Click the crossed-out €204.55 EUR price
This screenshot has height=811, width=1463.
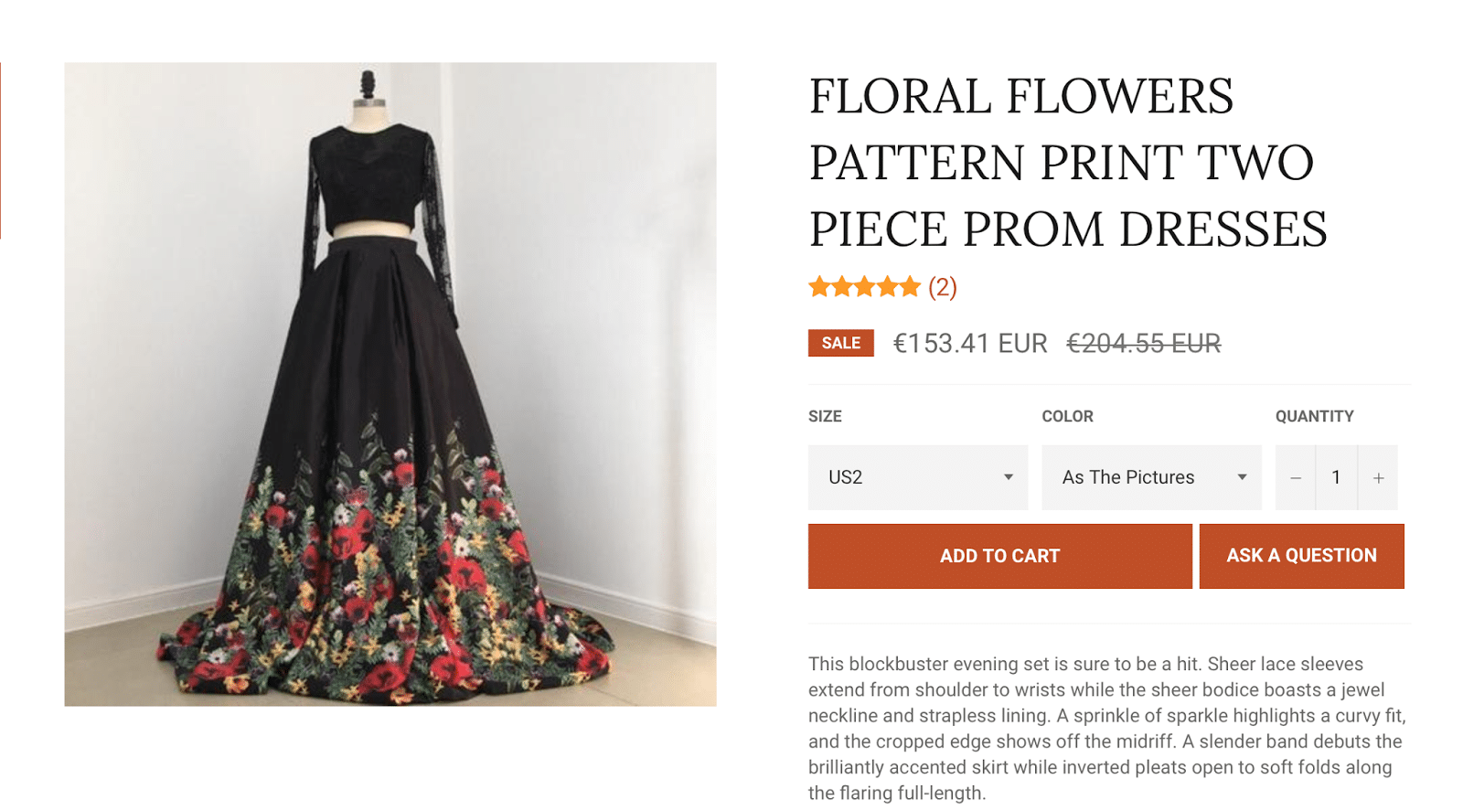click(1143, 344)
